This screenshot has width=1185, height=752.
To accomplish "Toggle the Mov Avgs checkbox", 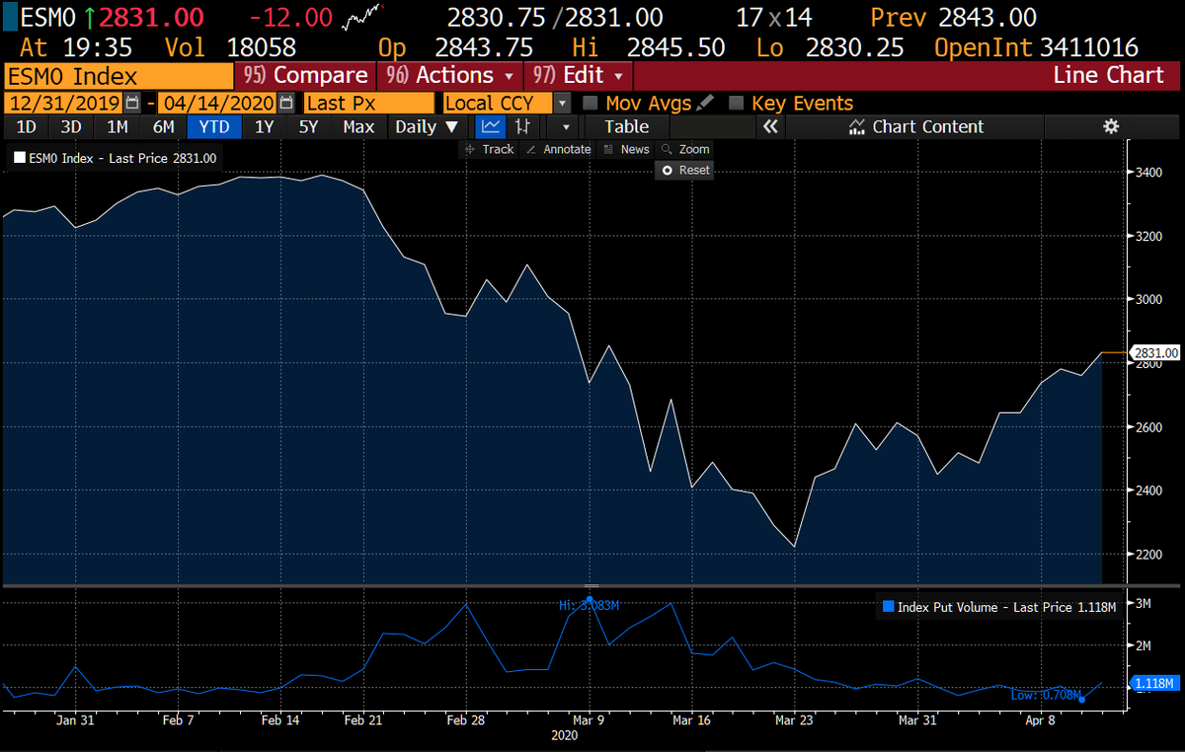I will coord(591,103).
